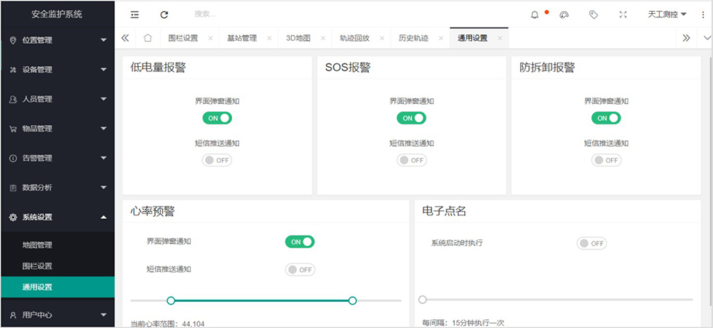
Task: Enable 电子点名 系统启动时执行 switch
Action: [x=591, y=243]
